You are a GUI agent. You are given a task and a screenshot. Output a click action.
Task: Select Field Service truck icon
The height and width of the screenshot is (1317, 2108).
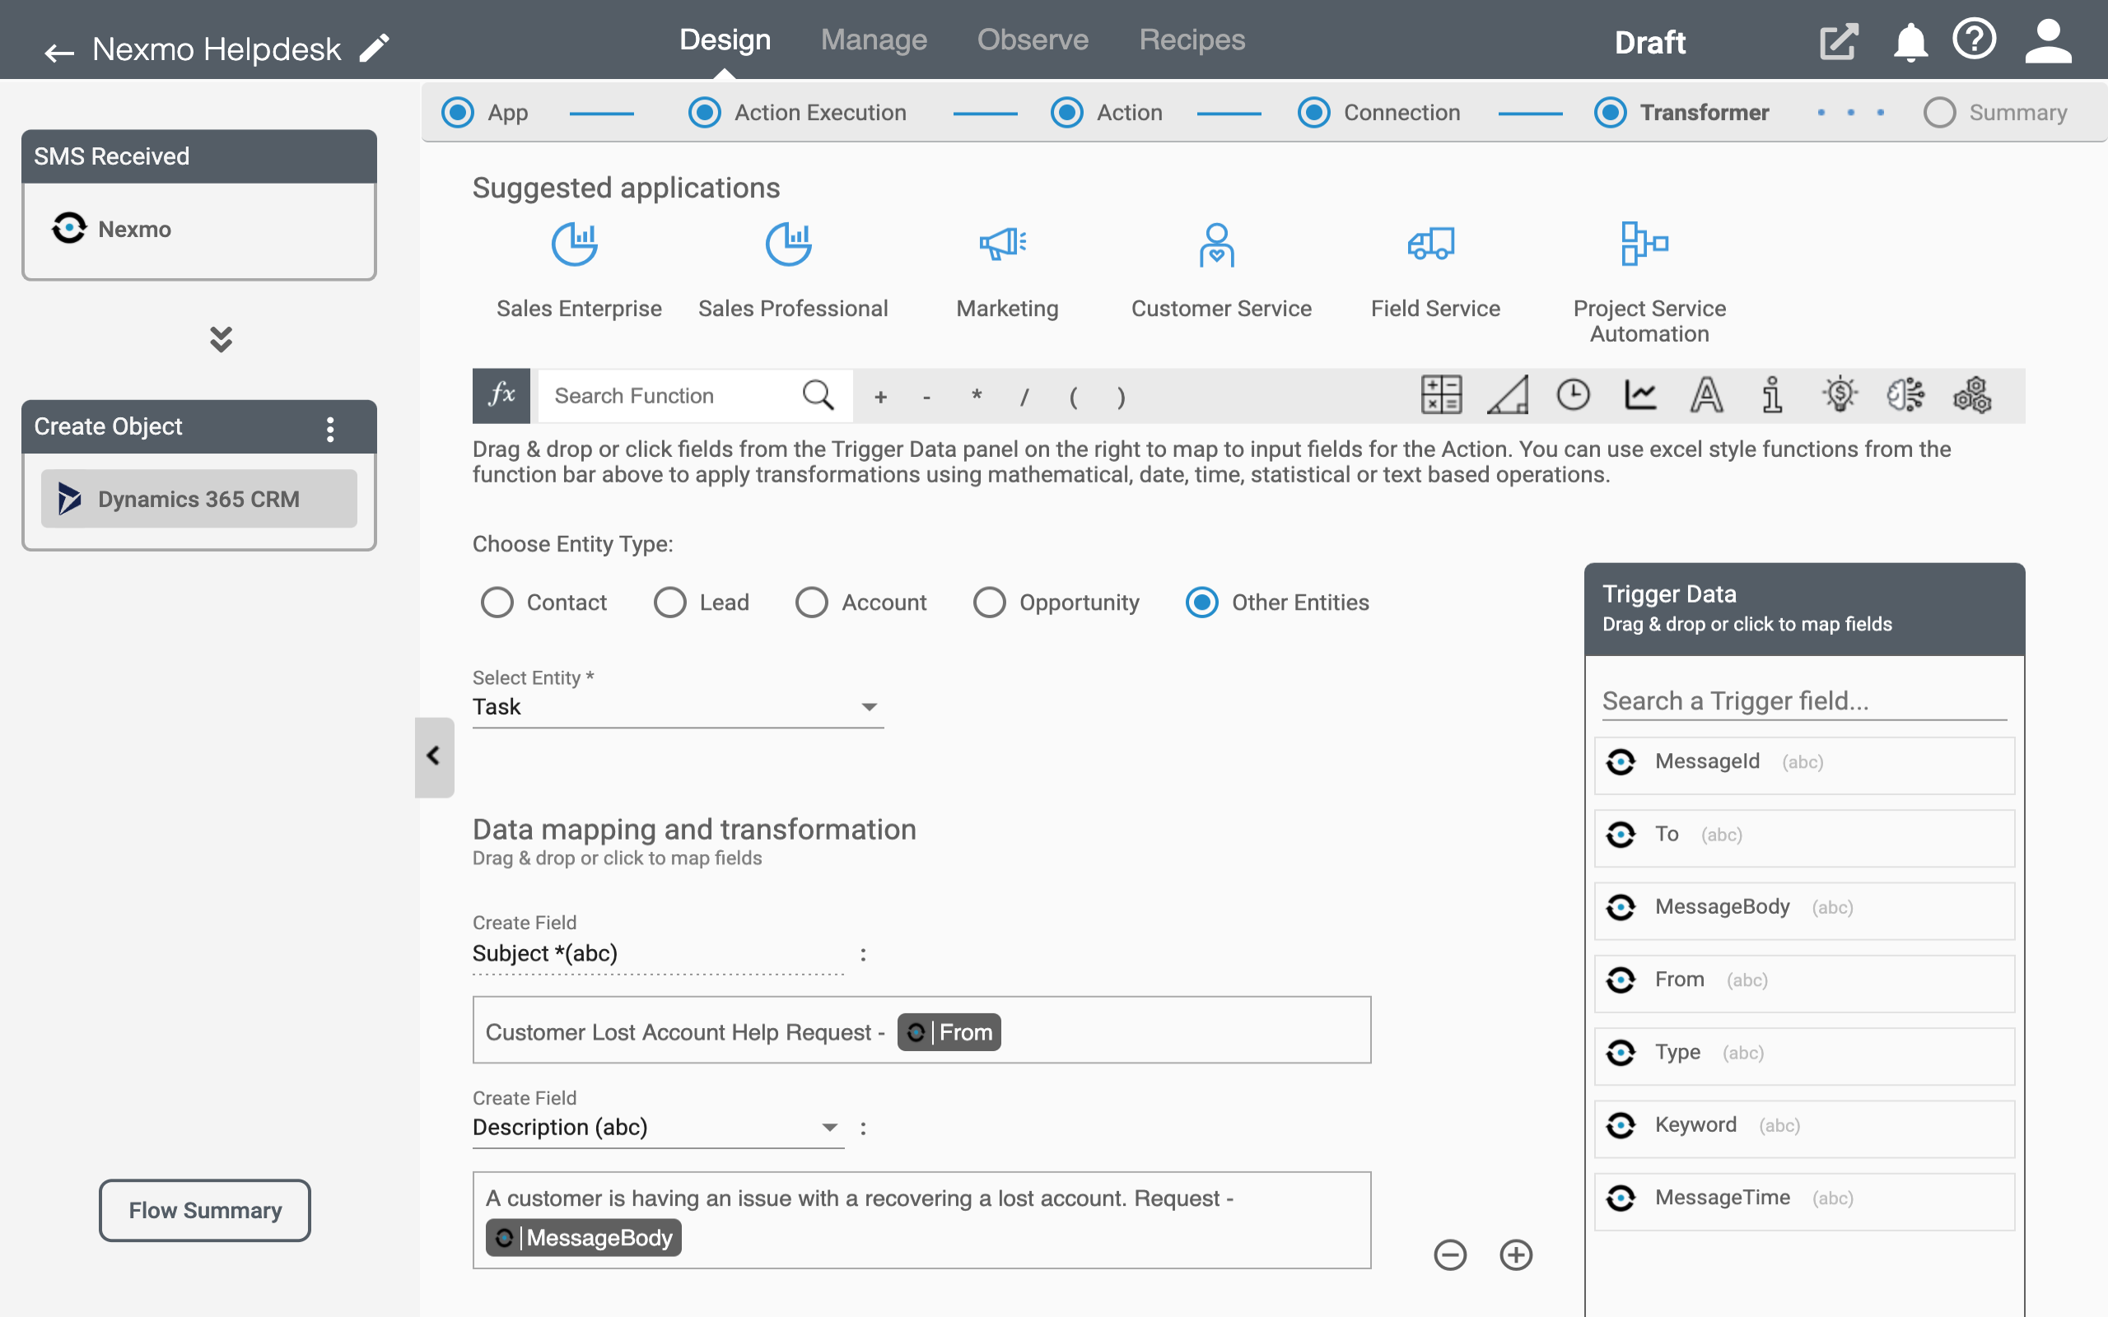[x=1431, y=244]
